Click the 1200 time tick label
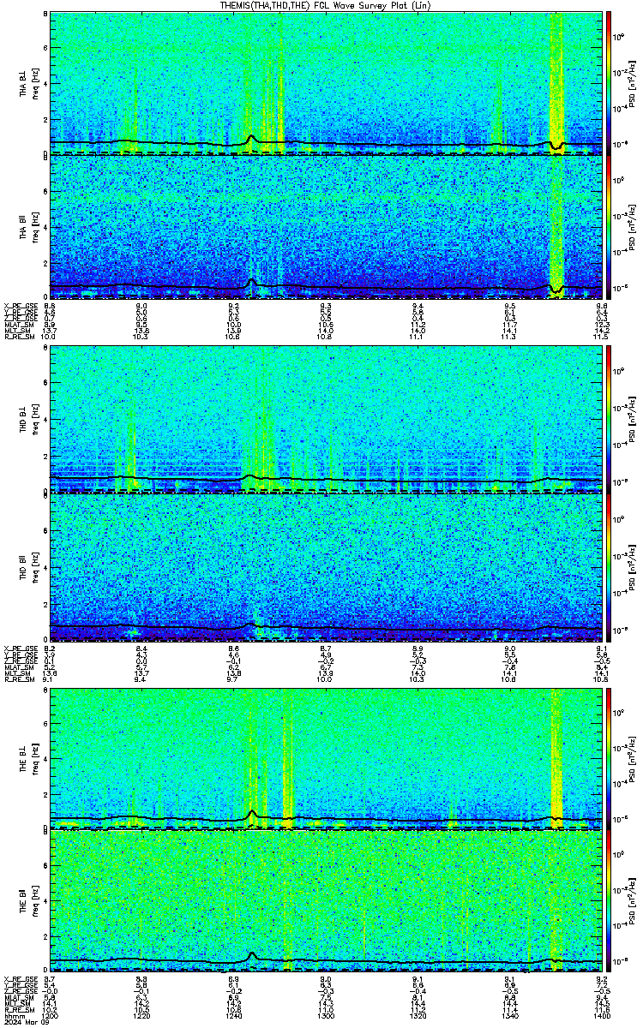Viewport: 643px width, 1028px height. 50,1014
